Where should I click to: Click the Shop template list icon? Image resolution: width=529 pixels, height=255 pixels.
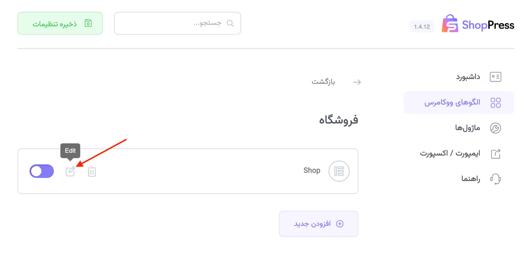tap(339, 171)
